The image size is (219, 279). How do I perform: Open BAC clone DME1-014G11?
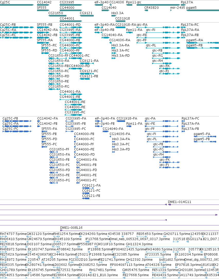coord(180,202)
